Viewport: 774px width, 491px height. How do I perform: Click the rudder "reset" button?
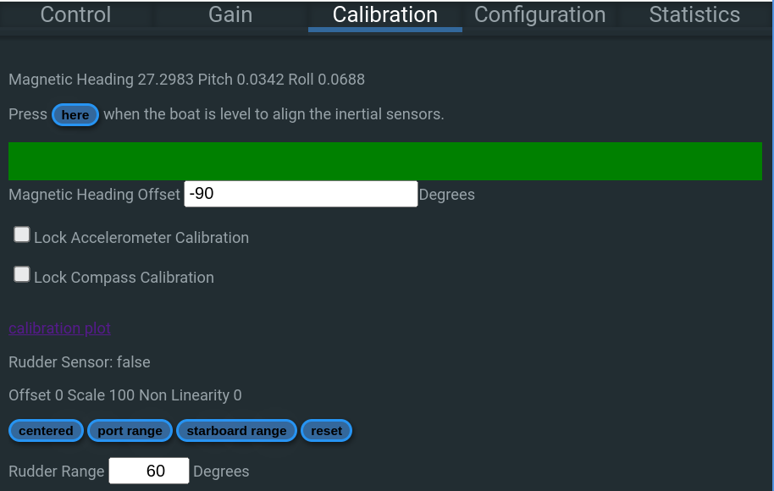(x=326, y=430)
